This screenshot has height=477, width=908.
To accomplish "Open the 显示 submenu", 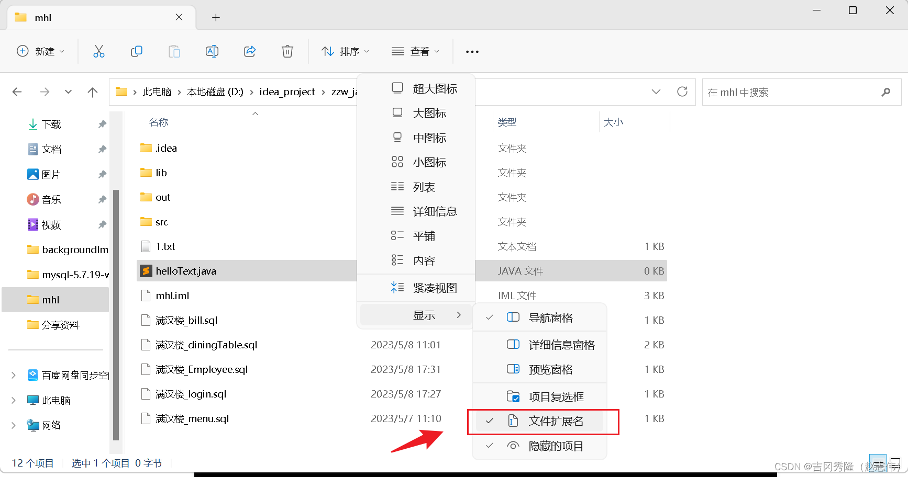I will tap(416, 315).
